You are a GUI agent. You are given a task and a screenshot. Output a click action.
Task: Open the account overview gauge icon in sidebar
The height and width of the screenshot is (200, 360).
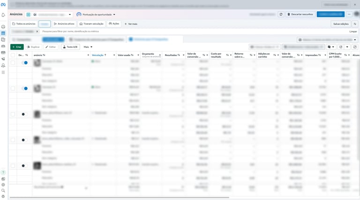[x=3, y=27]
